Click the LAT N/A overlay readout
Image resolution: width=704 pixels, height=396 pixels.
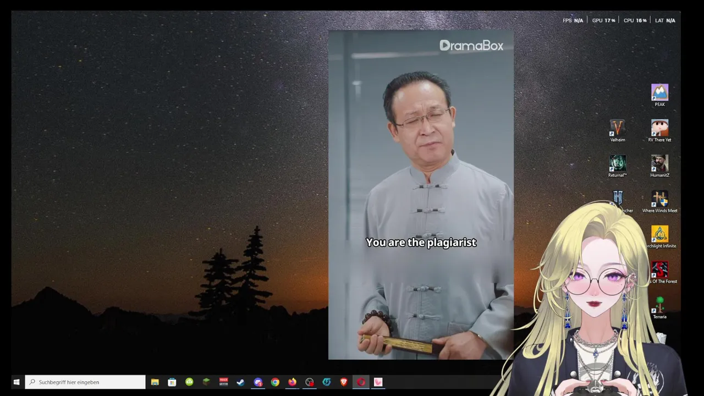[665, 20]
